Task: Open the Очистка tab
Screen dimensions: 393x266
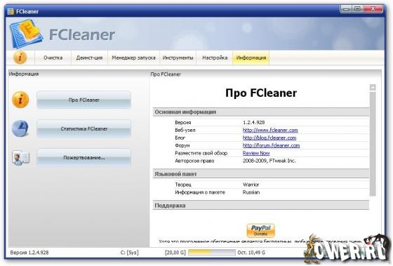Action: [53, 58]
